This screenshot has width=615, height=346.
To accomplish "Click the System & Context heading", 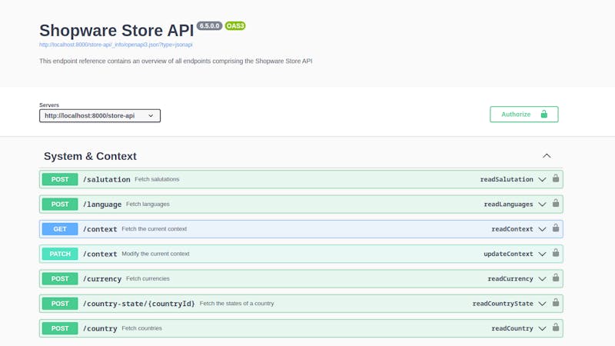I will 90,156.
